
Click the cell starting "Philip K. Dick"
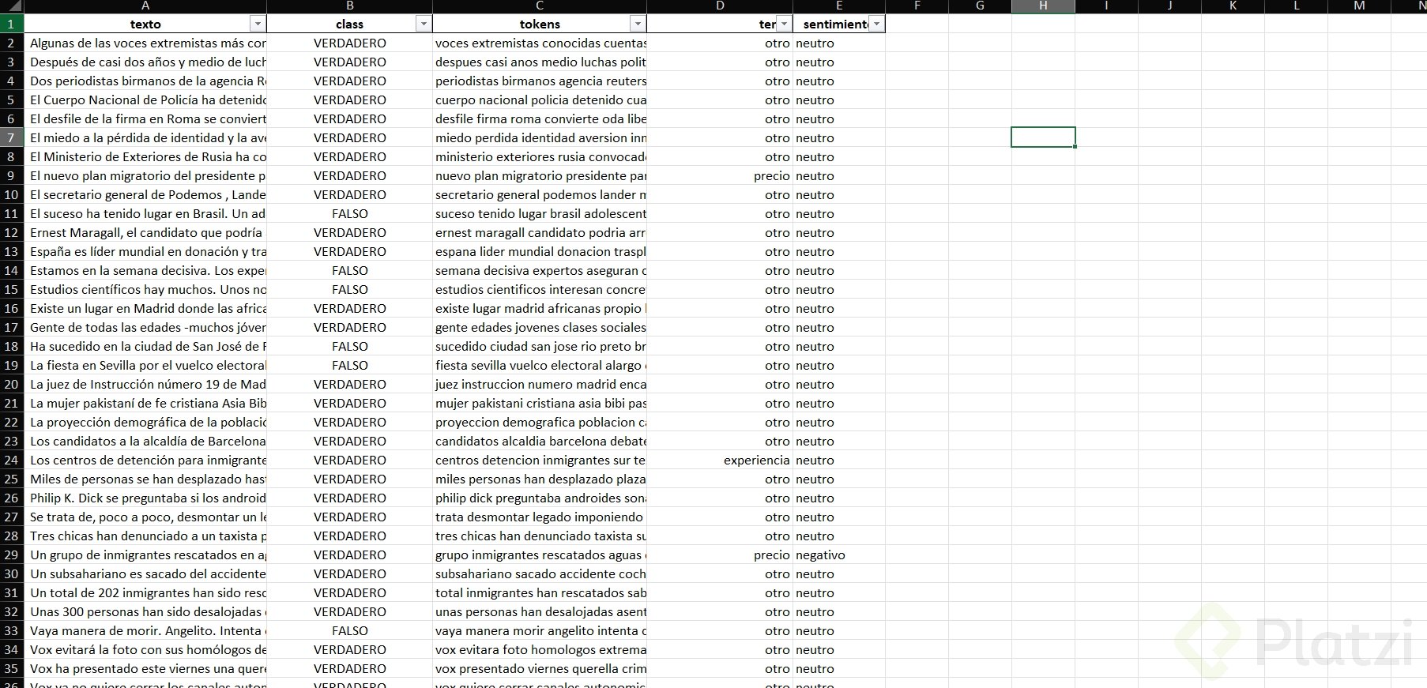tap(147, 498)
